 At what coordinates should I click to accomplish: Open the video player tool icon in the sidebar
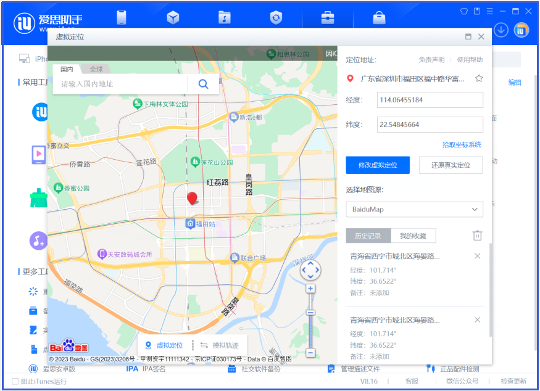pyautogui.click(x=38, y=155)
